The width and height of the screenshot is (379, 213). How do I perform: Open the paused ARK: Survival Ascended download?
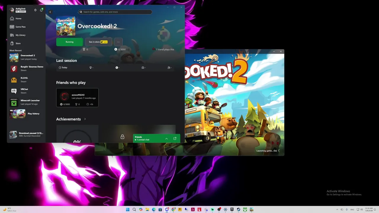tap(26, 135)
